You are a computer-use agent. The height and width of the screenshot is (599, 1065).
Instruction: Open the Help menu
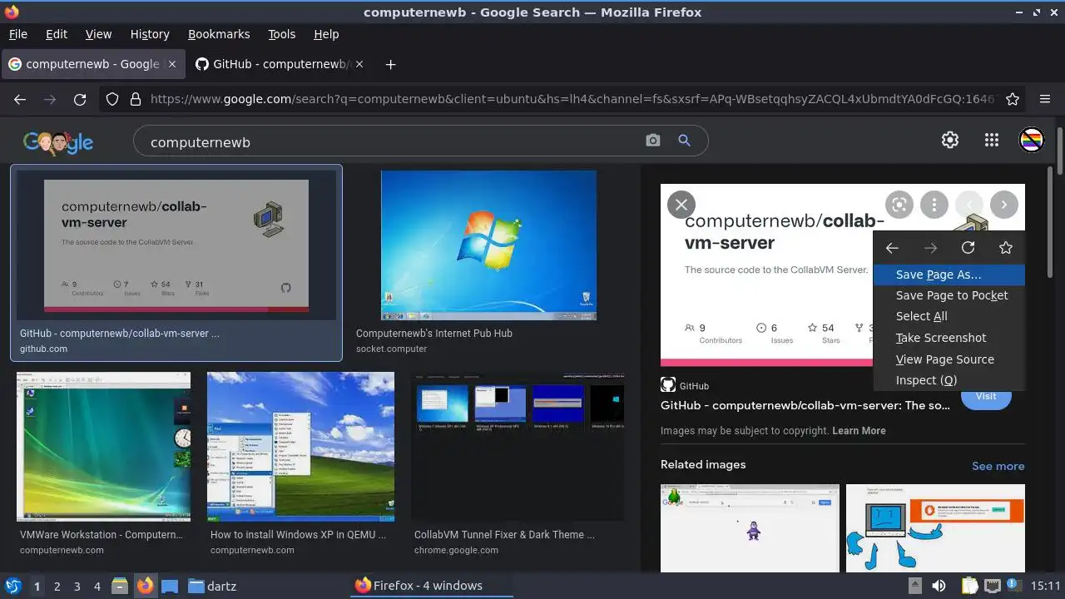(326, 34)
